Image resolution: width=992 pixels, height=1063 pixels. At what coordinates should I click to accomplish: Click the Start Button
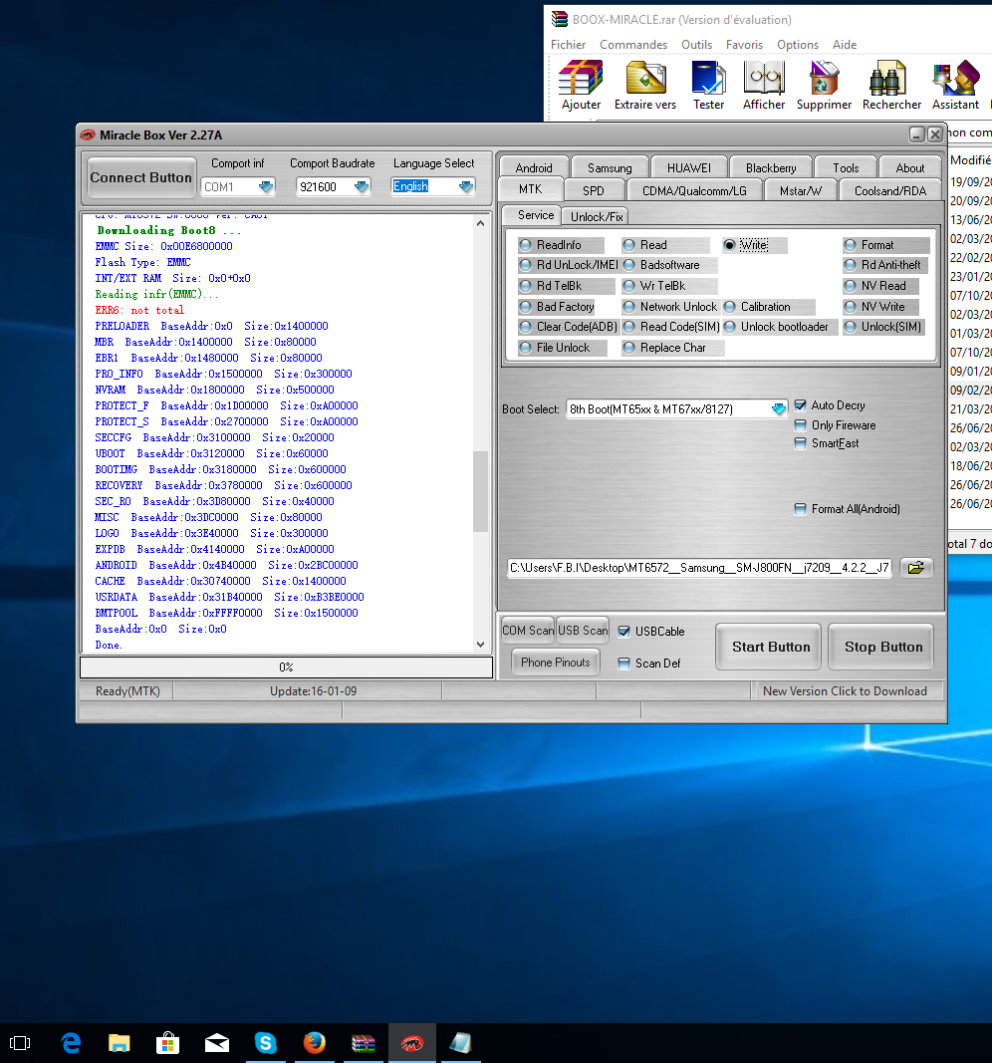(x=770, y=647)
